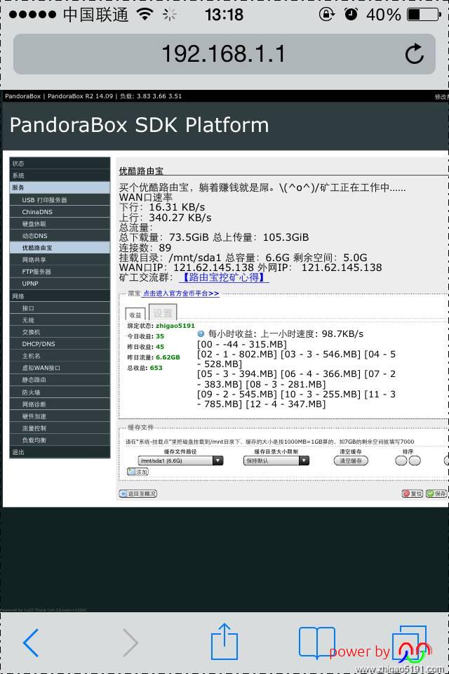Click PandoraBox SDK Platform title
The image size is (449, 674).
tap(139, 125)
